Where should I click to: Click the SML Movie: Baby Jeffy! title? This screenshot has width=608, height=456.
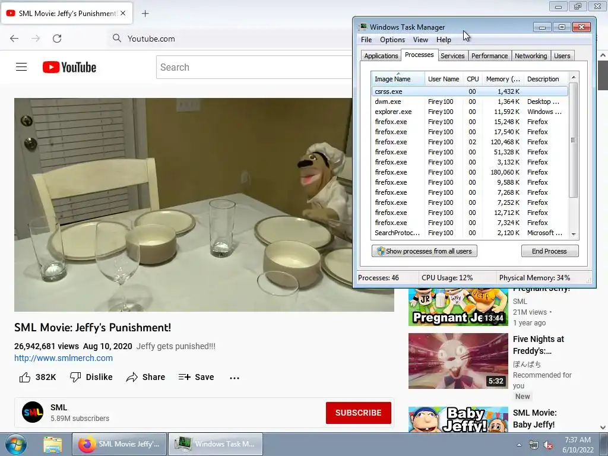tap(535, 419)
